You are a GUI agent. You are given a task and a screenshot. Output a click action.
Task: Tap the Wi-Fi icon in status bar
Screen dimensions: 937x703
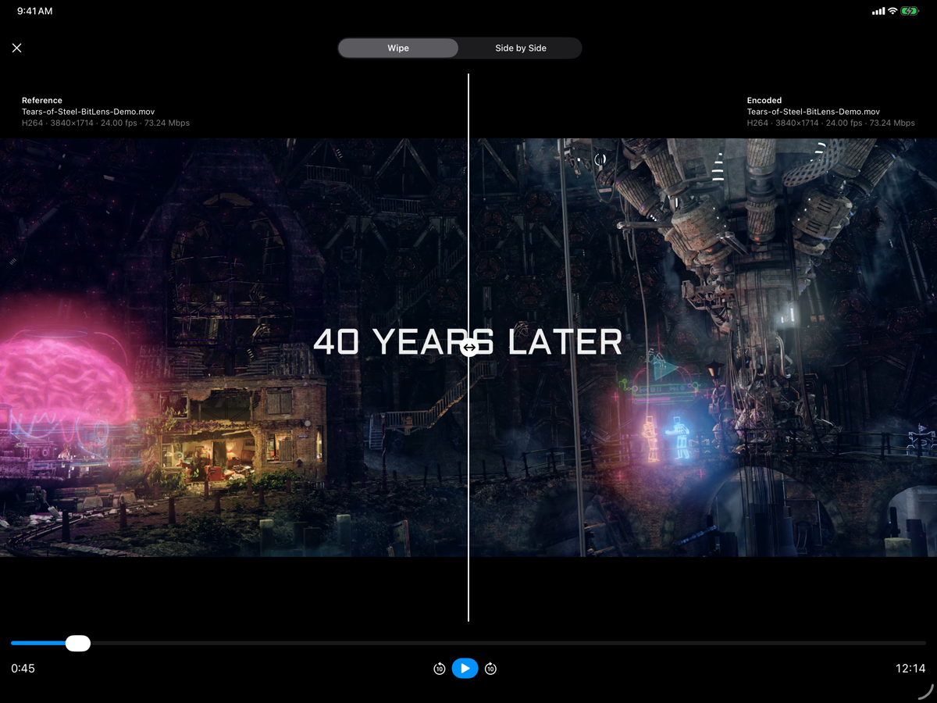(x=892, y=11)
